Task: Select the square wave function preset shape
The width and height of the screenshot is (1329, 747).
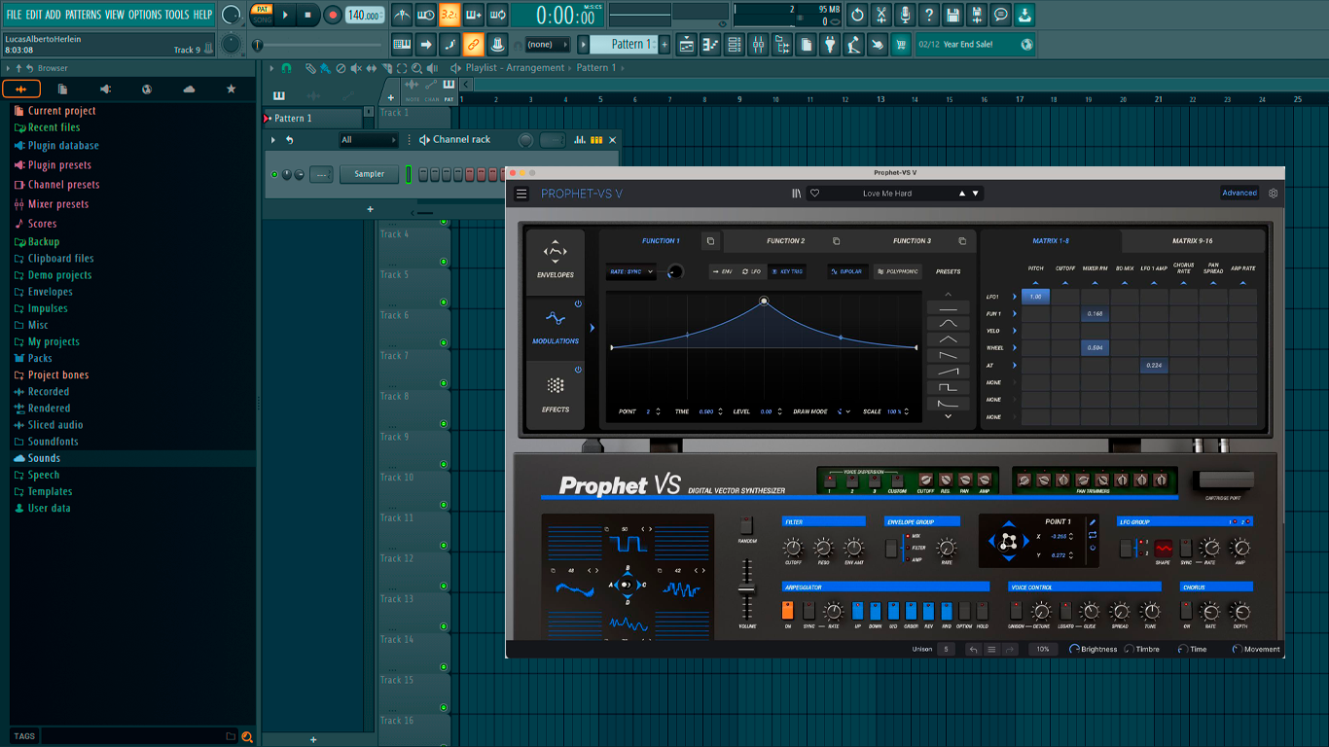Action: click(x=948, y=388)
